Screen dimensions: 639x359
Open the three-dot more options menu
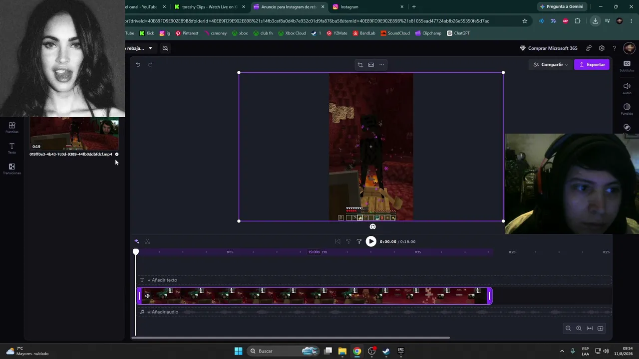(382, 65)
